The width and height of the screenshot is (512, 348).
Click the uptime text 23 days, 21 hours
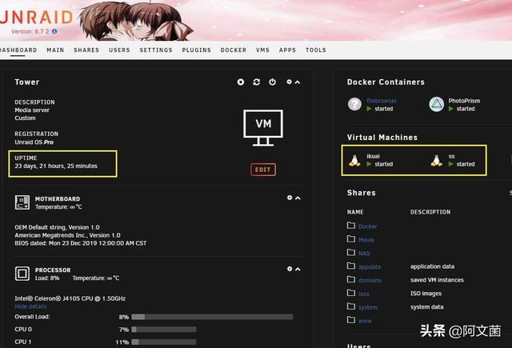click(x=56, y=166)
